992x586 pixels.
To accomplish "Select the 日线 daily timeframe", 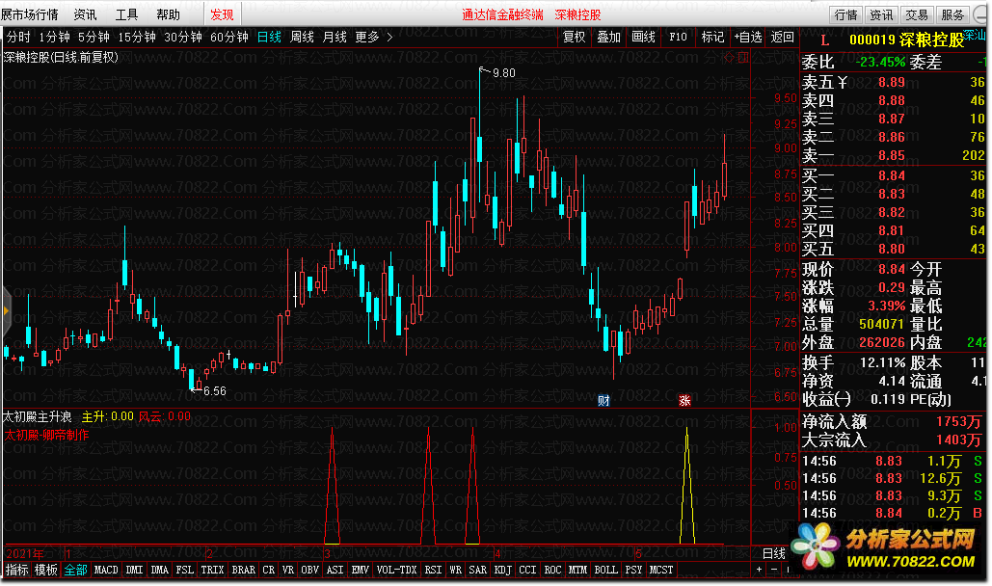I will [269, 38].
